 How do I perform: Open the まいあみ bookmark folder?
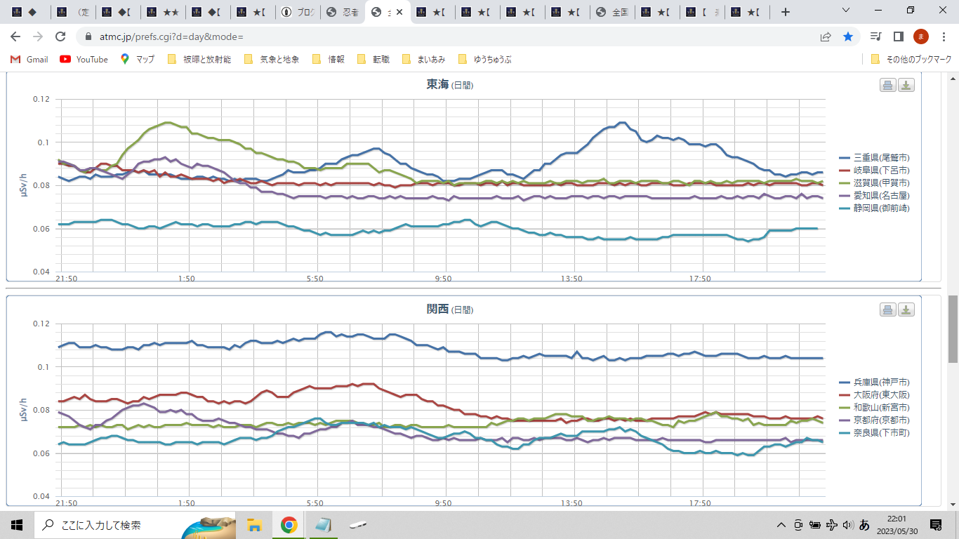423,60
